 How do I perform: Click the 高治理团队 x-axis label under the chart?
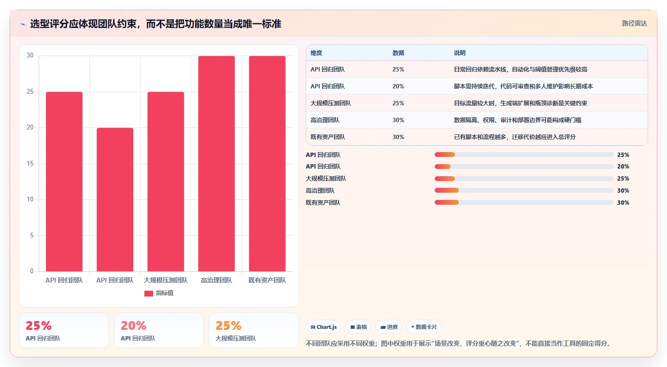click(x=216, y=280)
